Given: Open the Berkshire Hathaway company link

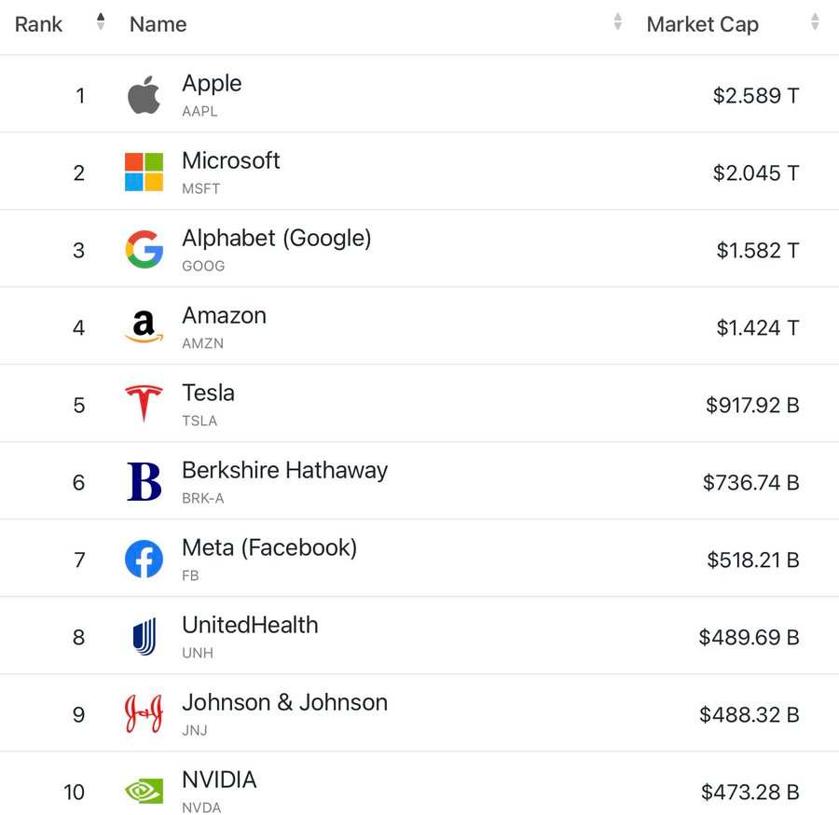Looking at the screenshot, I should (x=284, y=470).
